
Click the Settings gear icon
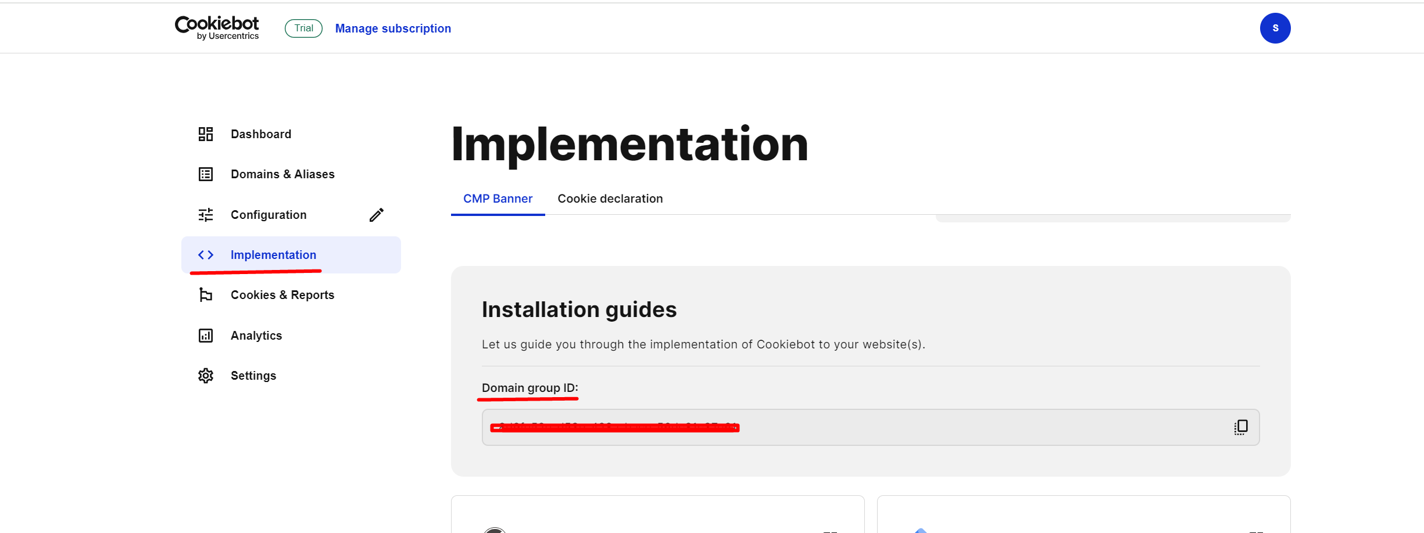click(206, 376)
